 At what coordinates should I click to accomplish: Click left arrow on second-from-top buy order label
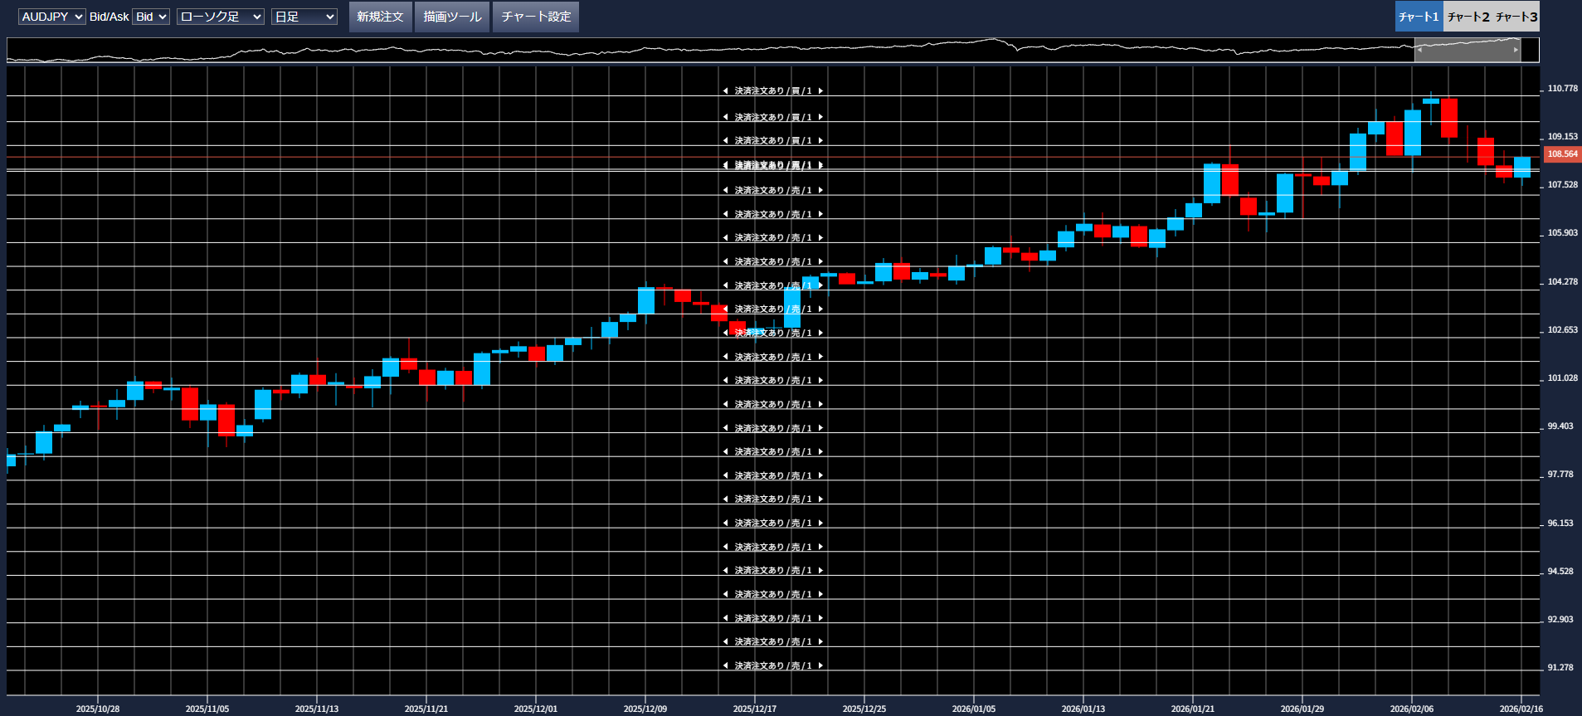[x=725, y=118]
